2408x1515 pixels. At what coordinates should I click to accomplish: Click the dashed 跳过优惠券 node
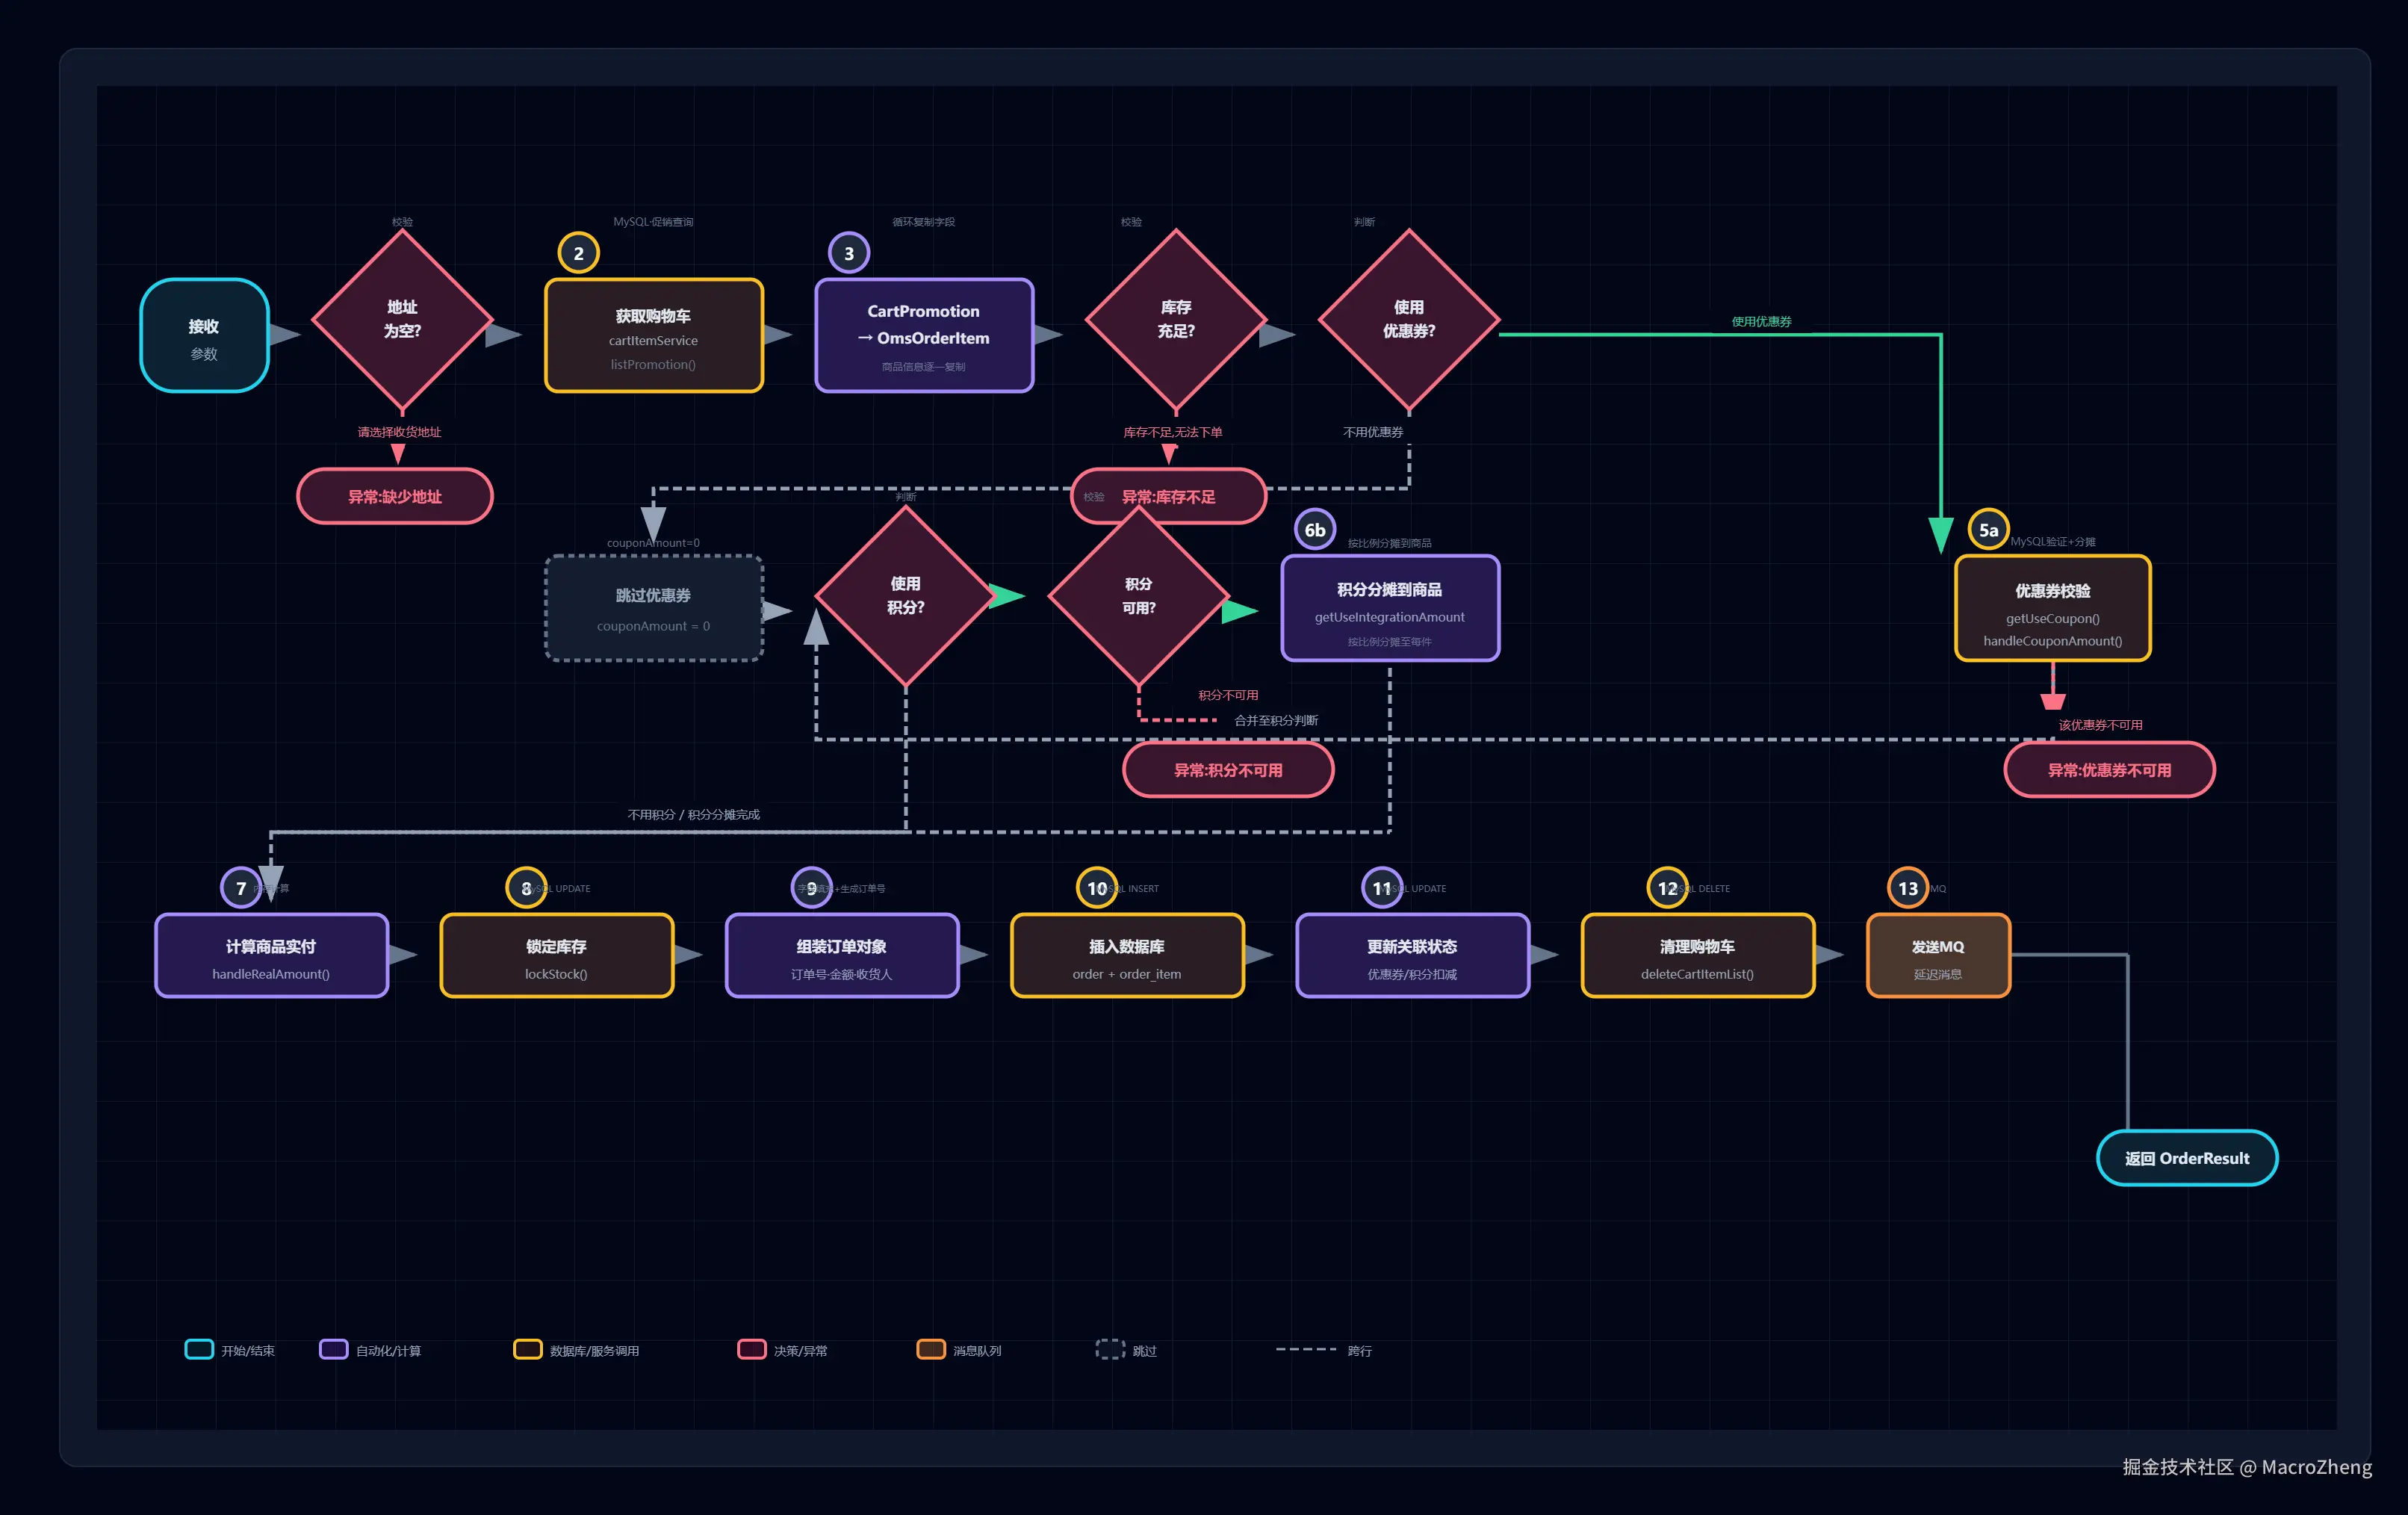click(x=654, y=608)
